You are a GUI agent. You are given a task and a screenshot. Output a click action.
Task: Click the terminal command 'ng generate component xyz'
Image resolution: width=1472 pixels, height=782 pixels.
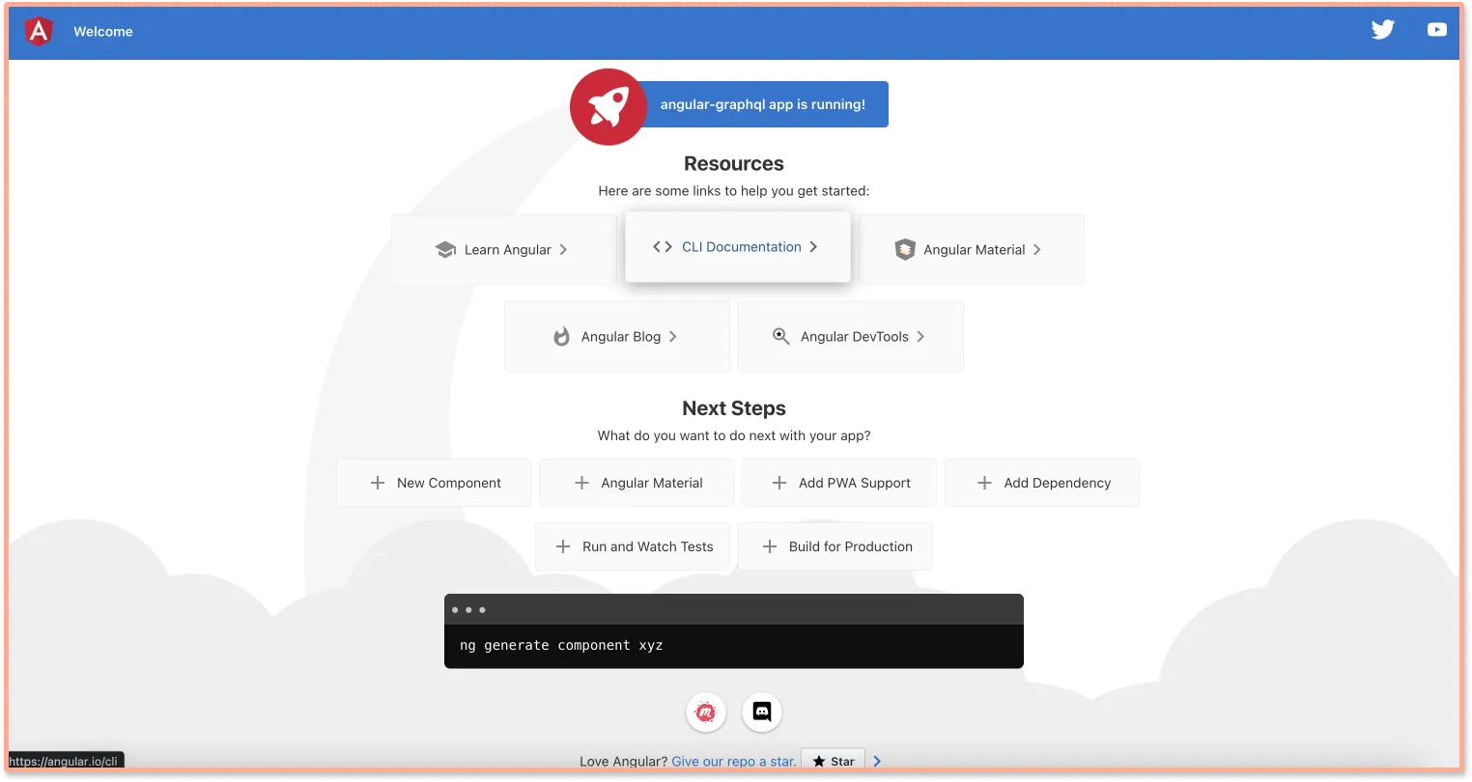coord(561,645)
